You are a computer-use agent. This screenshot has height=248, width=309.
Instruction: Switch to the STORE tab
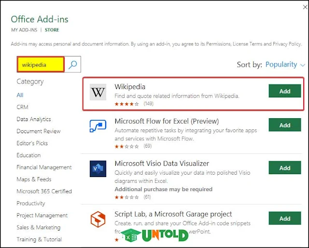52,30
